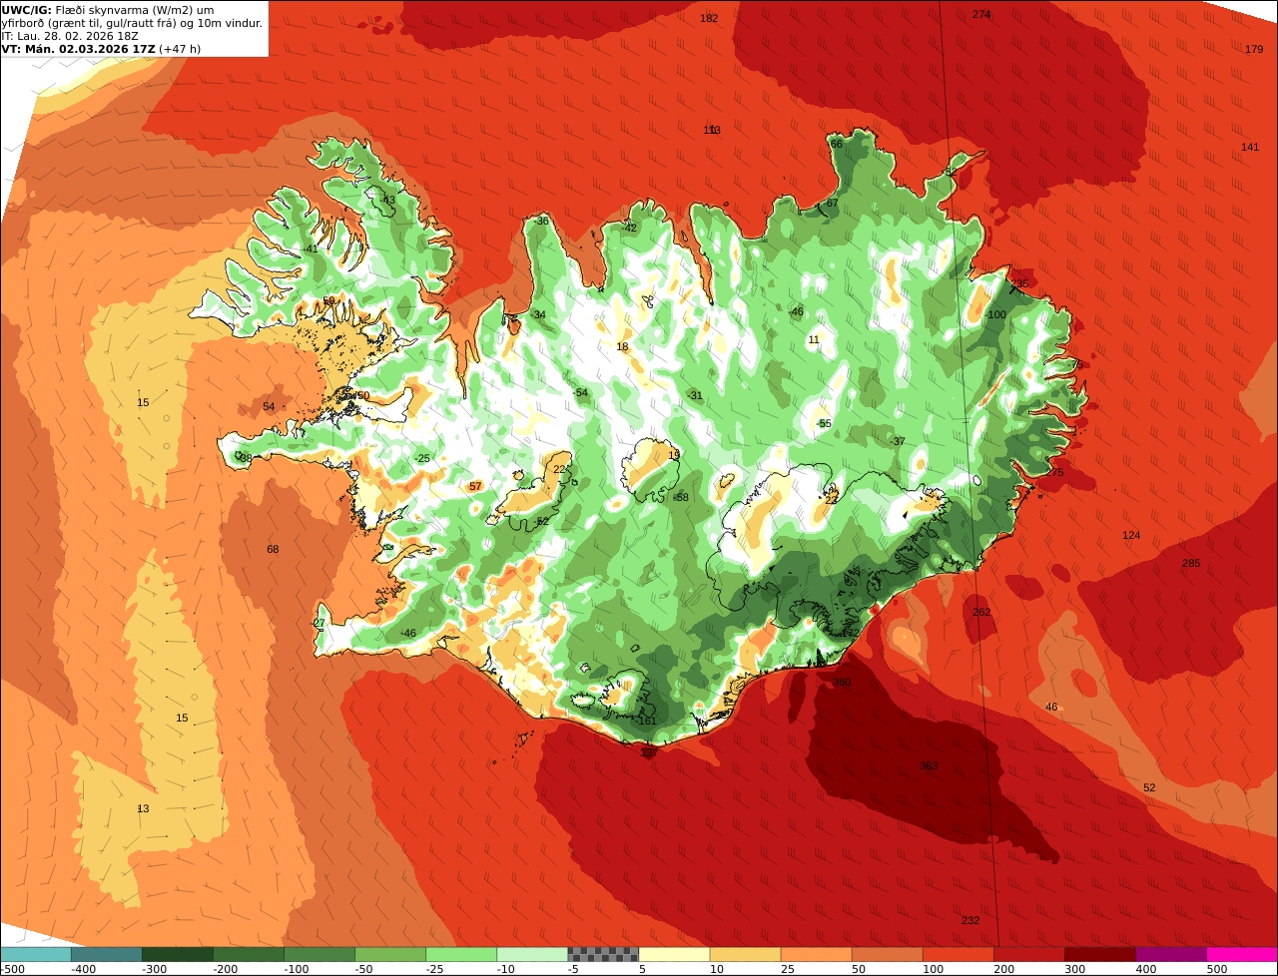Click the 18 value in north Iceland
Screen dimensions: 1278x976
tap(623, 347)
